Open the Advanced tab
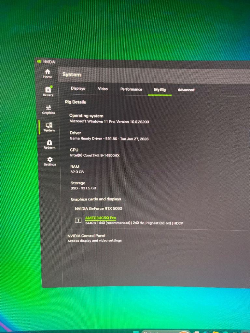 pos(186,90)
